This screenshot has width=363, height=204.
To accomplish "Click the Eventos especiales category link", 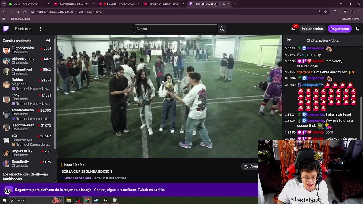I will [76, 178].
